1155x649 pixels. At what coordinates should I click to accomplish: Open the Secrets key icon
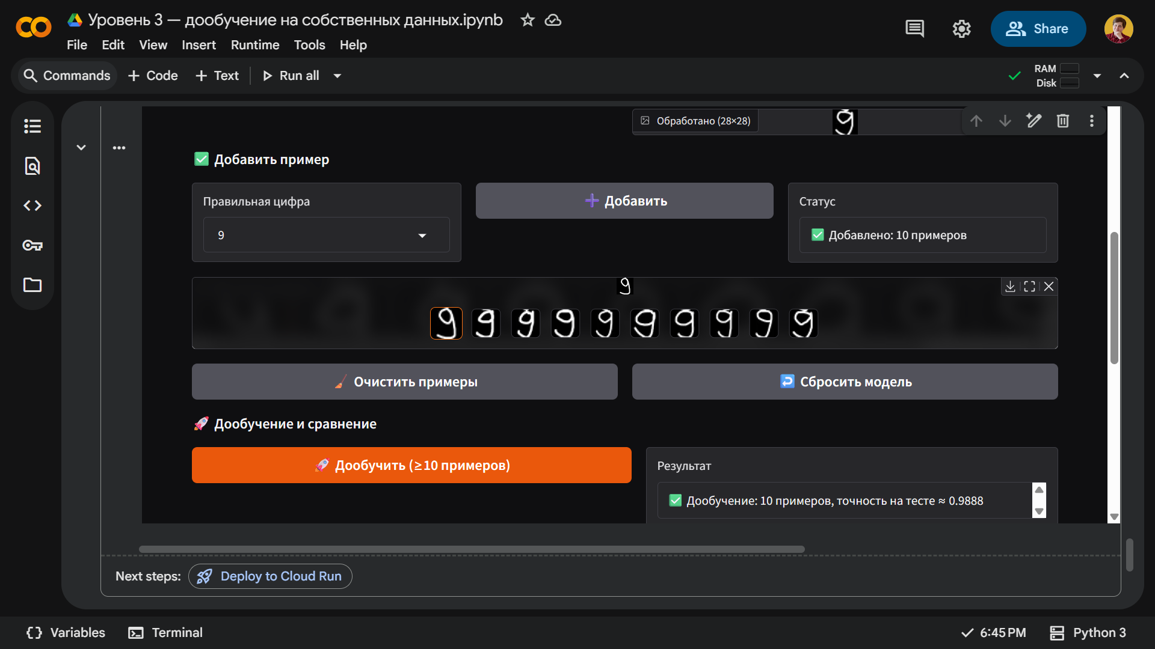point(32,245)
